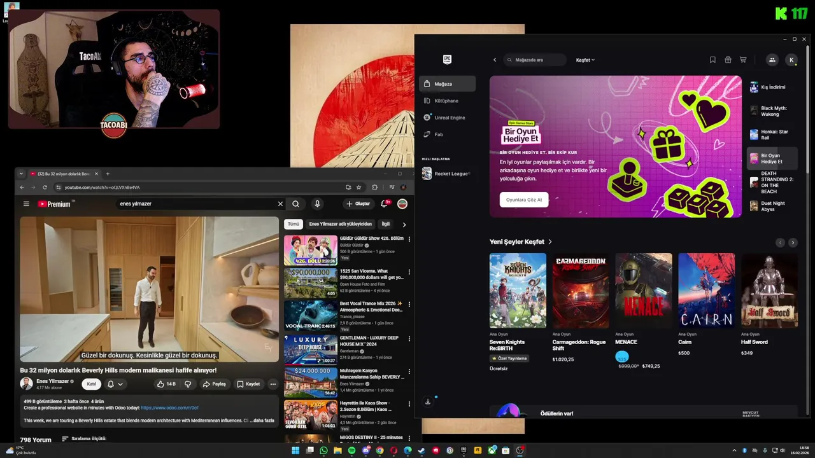Open YouTube notifications bell with 9+ badge
Image resolution: width=815 pixels, height=458 pixels.
click(x=385, y=204)
